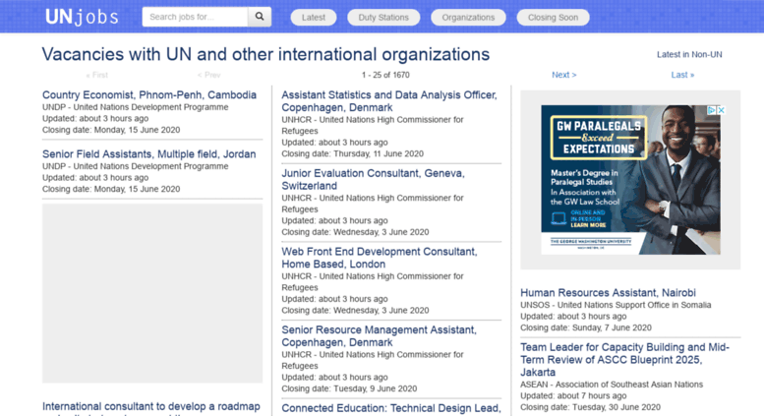Viewport: 764px width, 416px height.
Task: Jump to Last page
Action: pos(682,75)
